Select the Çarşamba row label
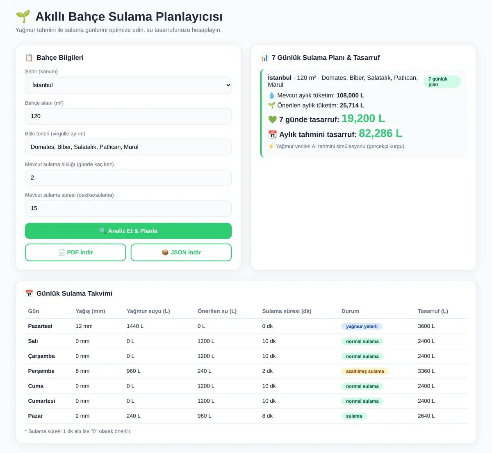Screen dimensions: 492x453 41,356
